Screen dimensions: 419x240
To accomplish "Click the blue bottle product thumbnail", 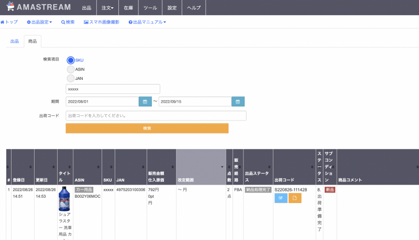I will coord(64,199).
